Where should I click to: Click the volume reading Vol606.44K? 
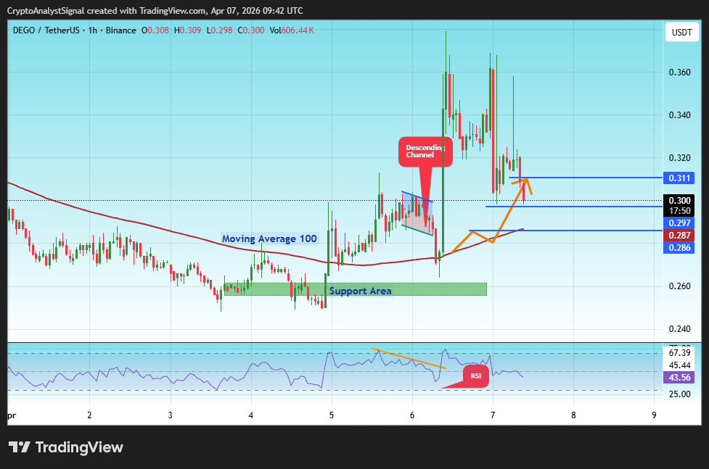click(x=292, y=30)
